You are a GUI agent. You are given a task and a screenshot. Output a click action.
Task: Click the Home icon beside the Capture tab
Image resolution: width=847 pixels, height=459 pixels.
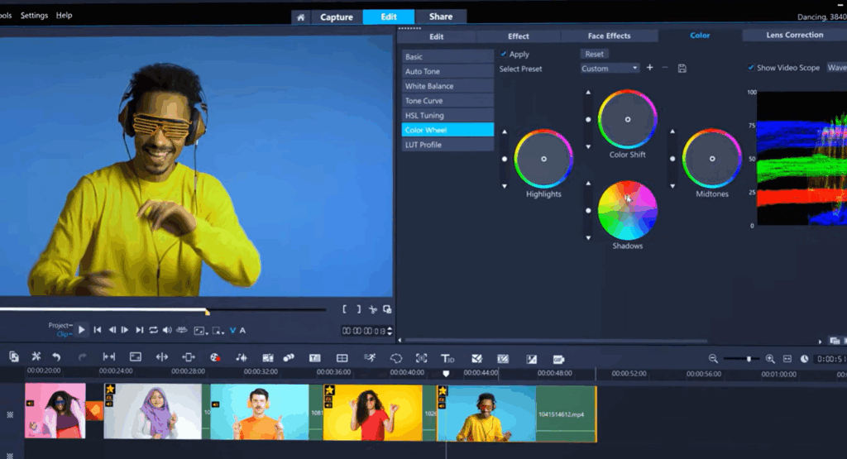point(300,17)
